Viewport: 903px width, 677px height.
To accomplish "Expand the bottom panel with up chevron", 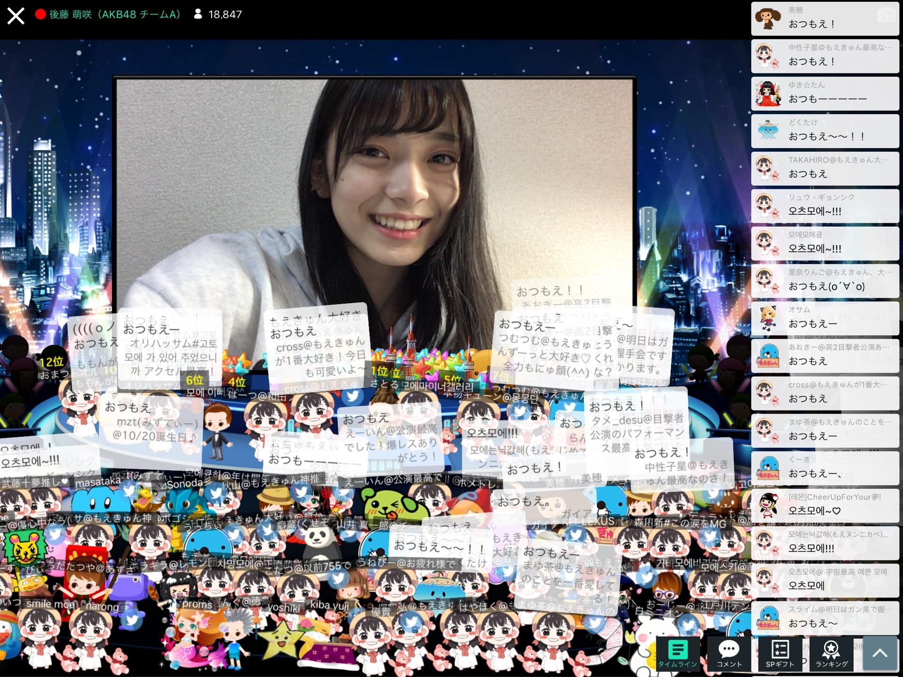I will coord(880,653).
